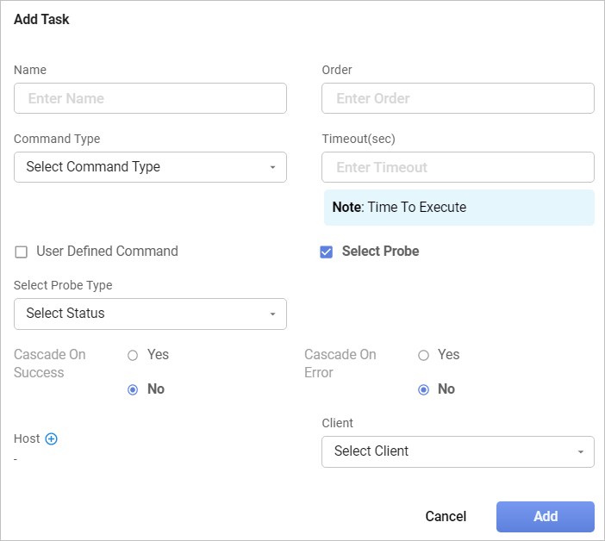605x541 pixels.
Task: Focus the Enter Name input field
Action: 150,98
